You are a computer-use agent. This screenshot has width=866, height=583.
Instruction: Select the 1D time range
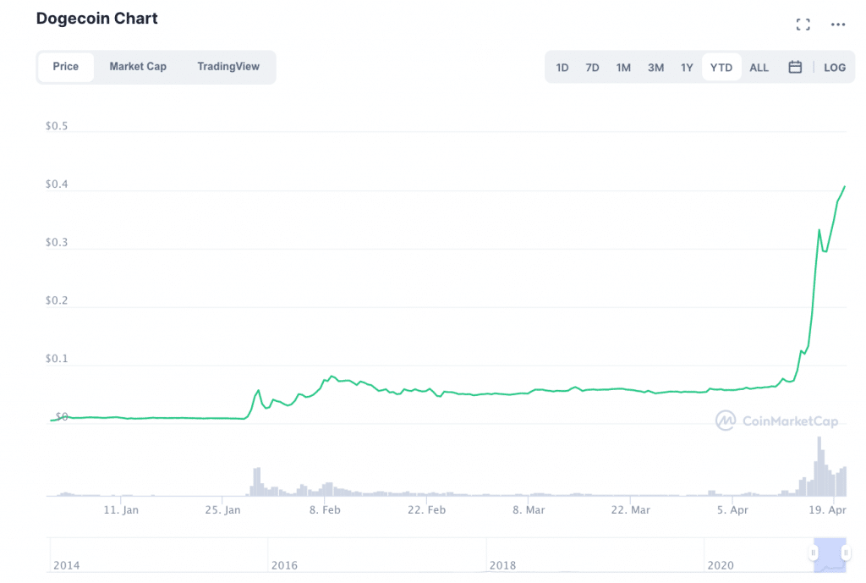[x=562, y=68]
